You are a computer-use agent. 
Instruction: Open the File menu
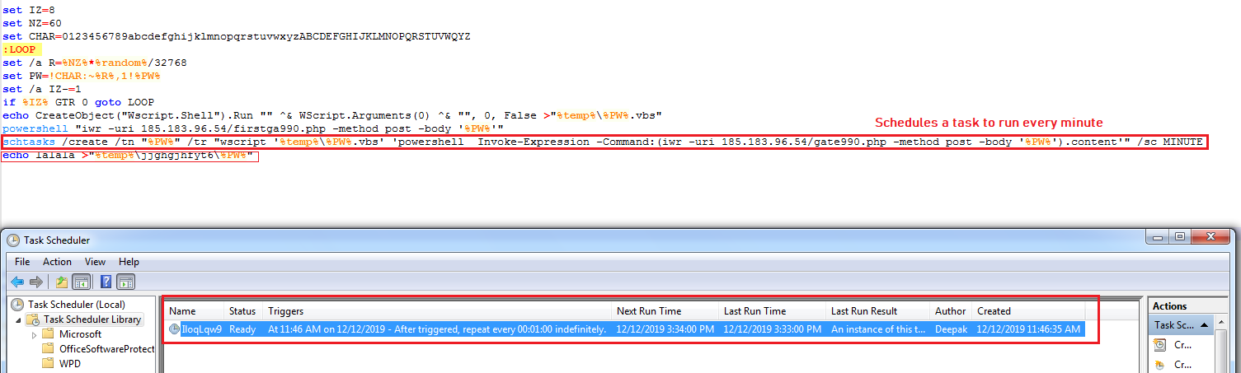22,262
